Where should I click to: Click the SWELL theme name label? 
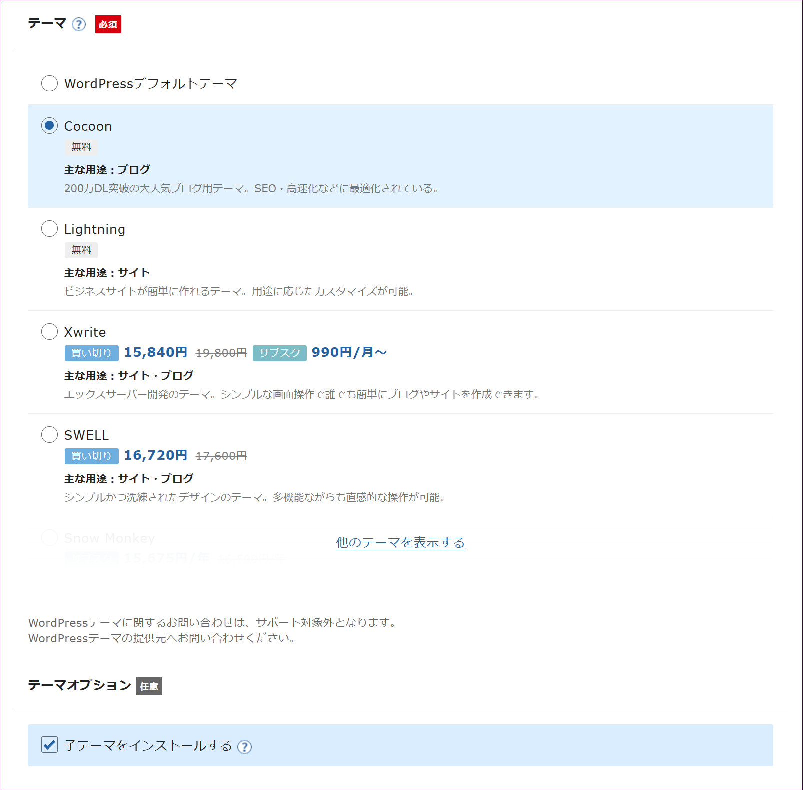tap(86, 435)
